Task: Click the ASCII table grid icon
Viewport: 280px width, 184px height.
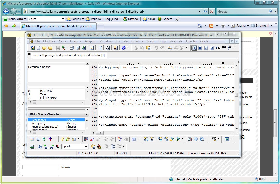Action: (32, 139)
